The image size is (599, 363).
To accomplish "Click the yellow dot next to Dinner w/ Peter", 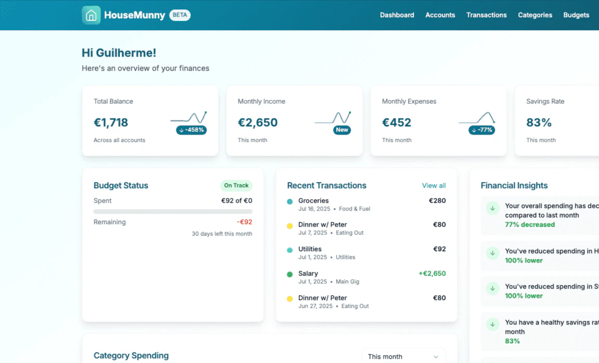I will tap(289, 225).
